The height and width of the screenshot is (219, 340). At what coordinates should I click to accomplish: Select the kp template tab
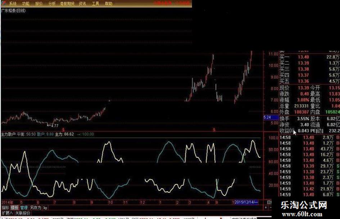[x=45, y=208]
